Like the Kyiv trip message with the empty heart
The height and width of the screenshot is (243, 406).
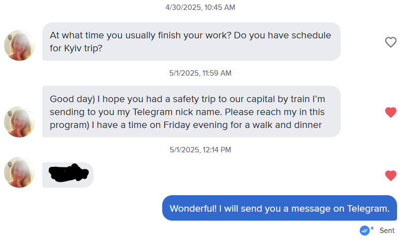pos(391,42)
